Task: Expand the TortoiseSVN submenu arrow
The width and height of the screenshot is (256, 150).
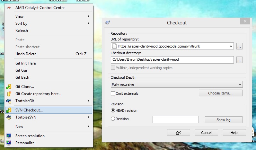Action: pyautogui.click(x=88, y=117)
